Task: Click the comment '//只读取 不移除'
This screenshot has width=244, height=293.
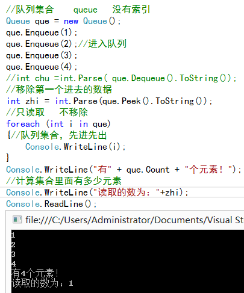Action: 47,113
